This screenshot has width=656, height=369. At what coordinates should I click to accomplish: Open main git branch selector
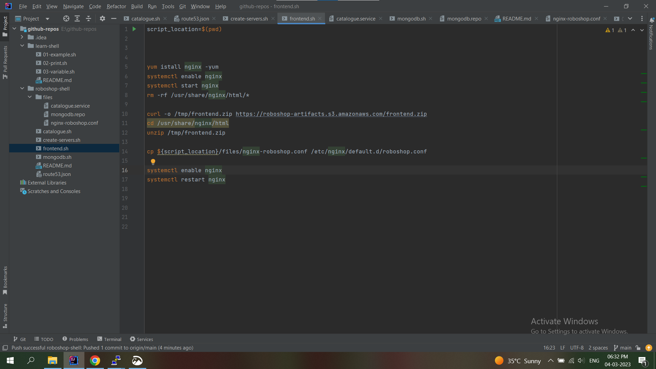tap(623, 348)
